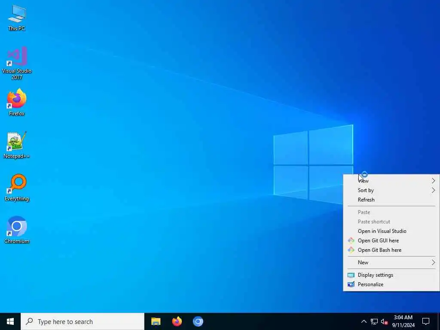Click the monitor icon beside Display settings

point(351,275)
